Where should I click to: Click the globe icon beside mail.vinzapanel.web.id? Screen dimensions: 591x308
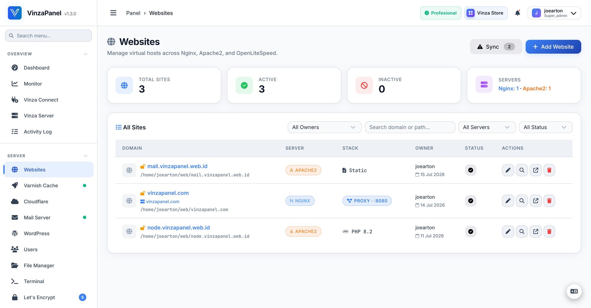pos(129,170)
